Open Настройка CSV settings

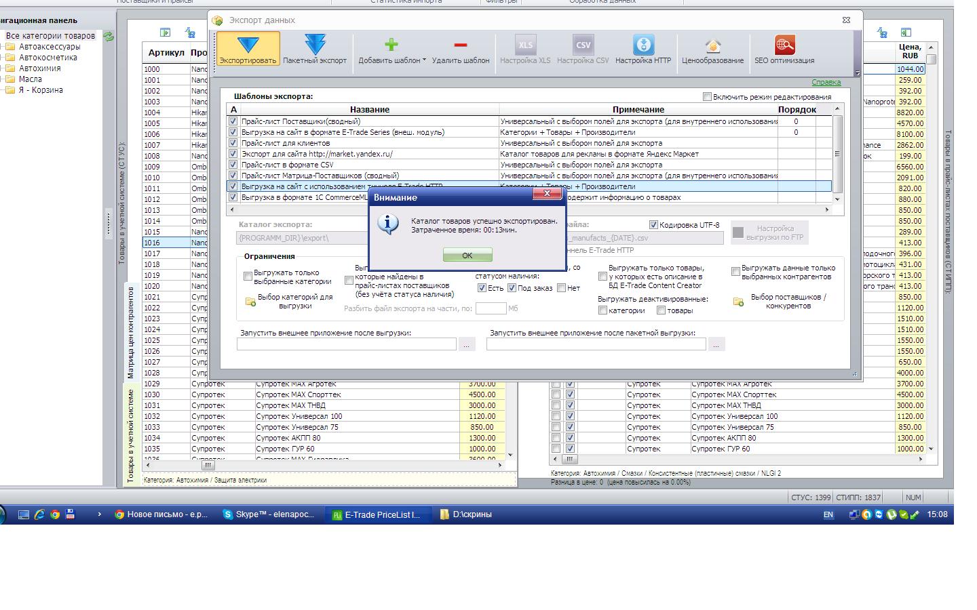(x=583, y=49)
